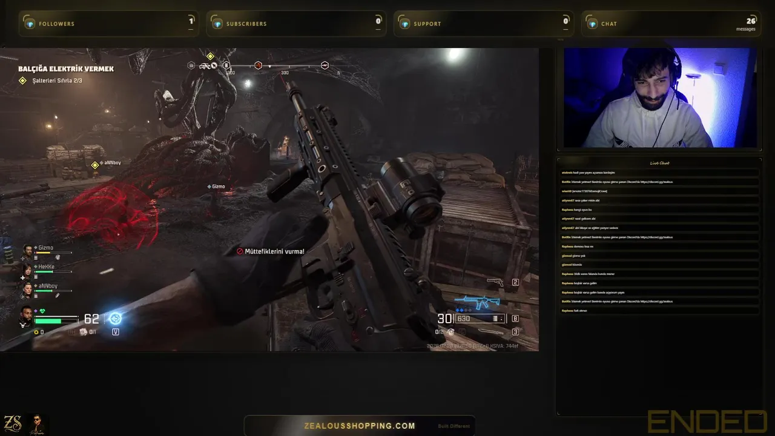Select the melee weapon in slot 3
Viewport: 775px width, 436px height.
click(490, 332)
